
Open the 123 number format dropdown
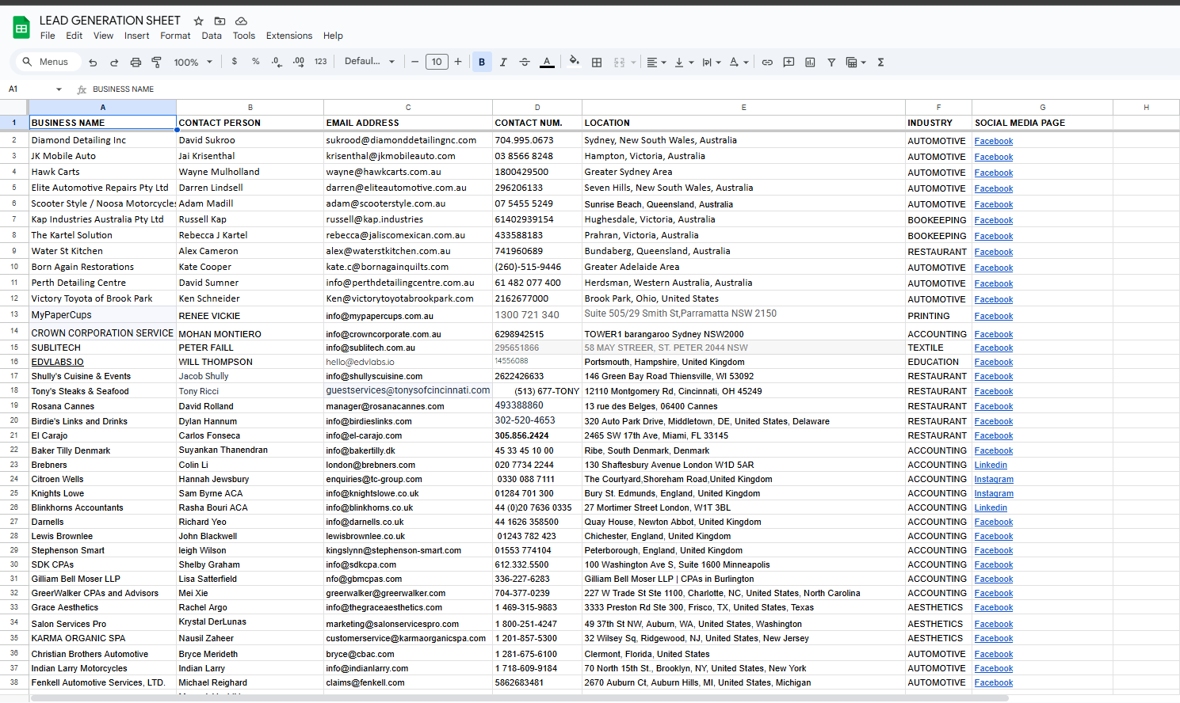[x=320, y=62]
